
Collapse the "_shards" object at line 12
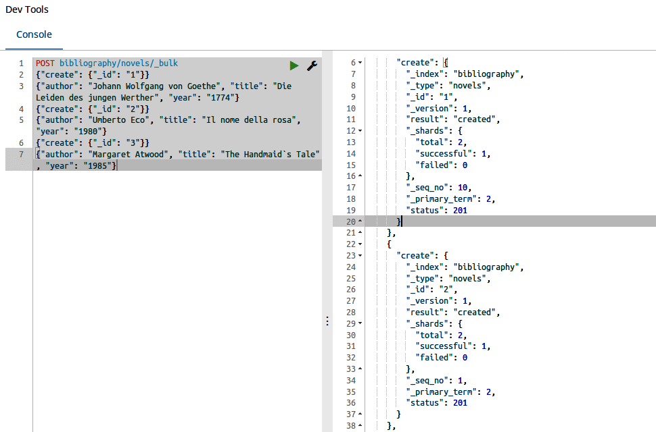tap(359, 130)
